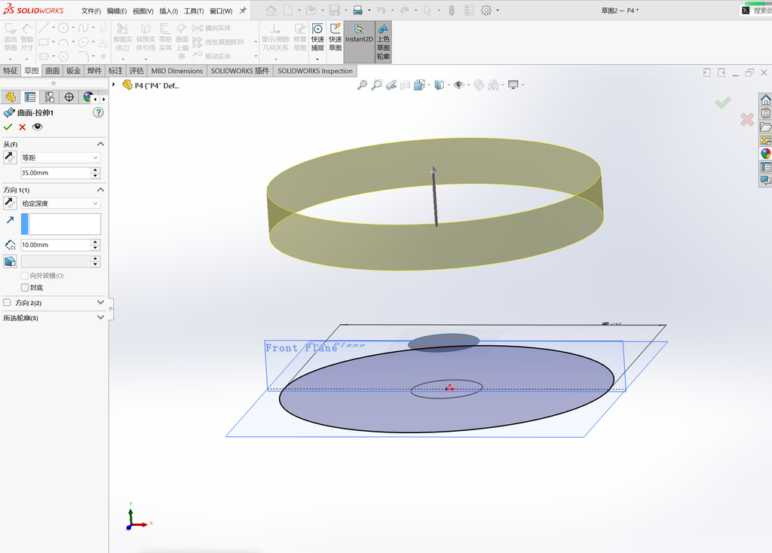The image size is (772, 553).
Task: Open the DimXpertManager crosshair tab
Action: click(x=69, y=97)
